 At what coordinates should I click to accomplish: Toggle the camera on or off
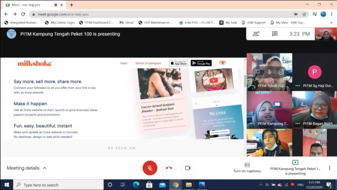click(188, 168)
